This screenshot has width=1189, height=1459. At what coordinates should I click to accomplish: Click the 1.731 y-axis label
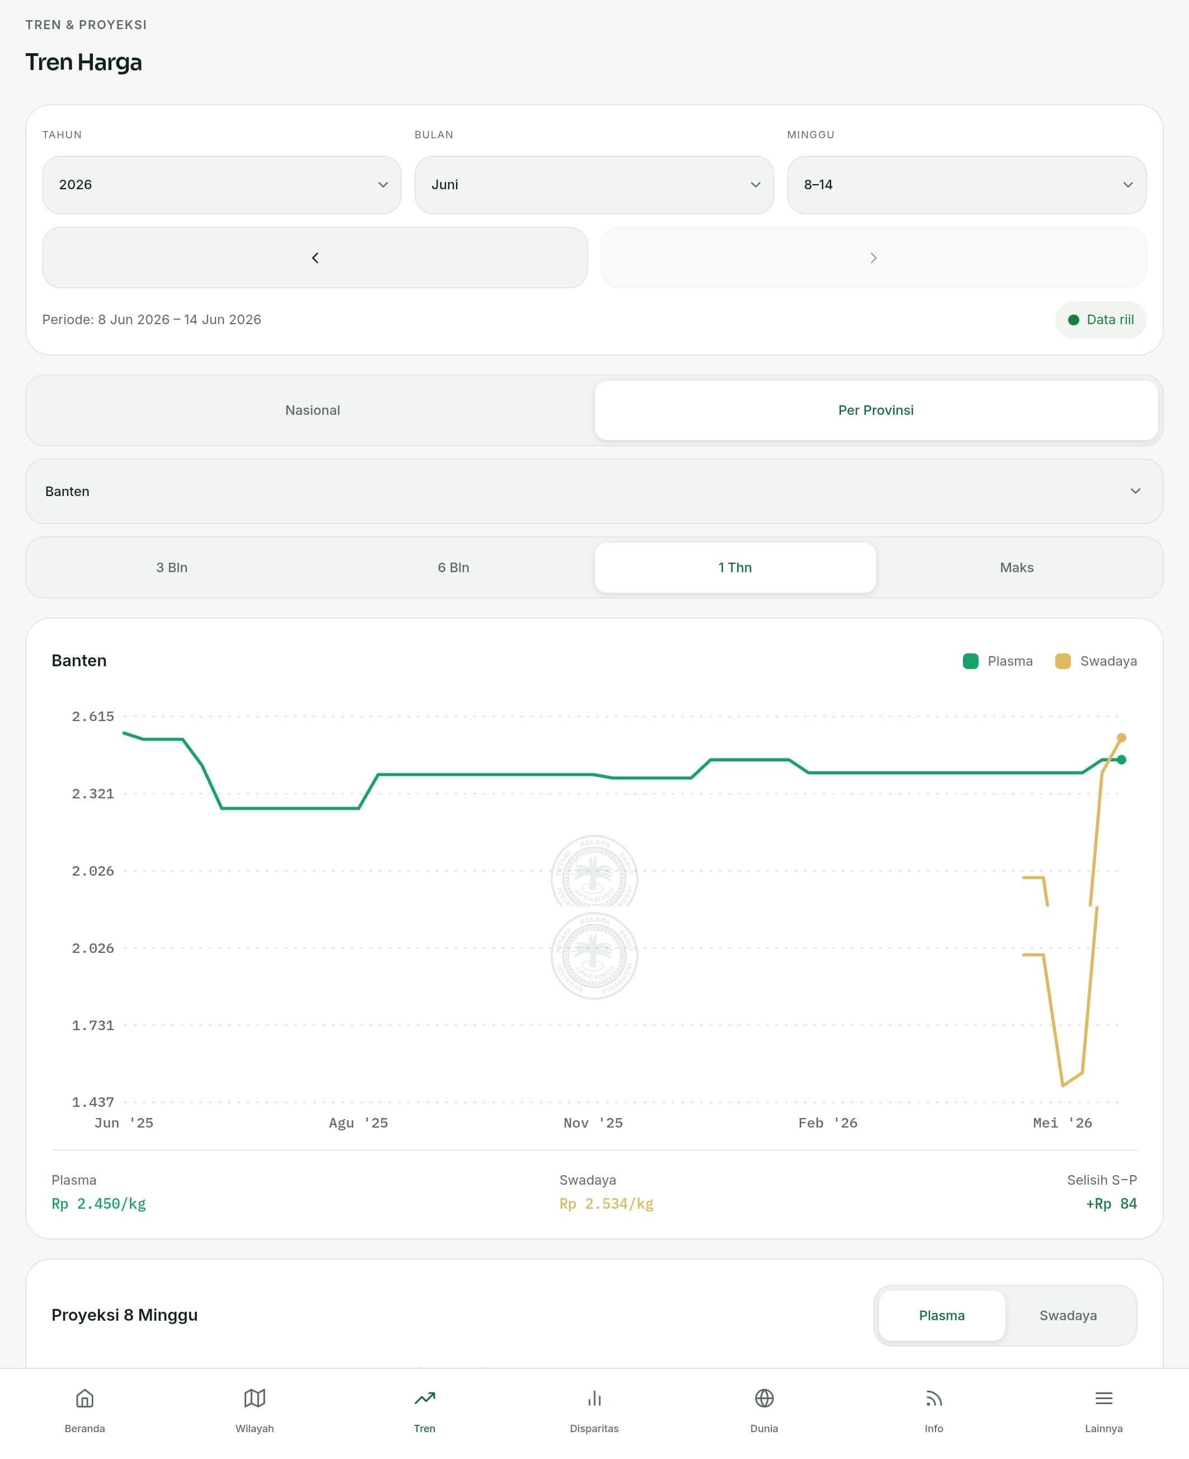92,1026
